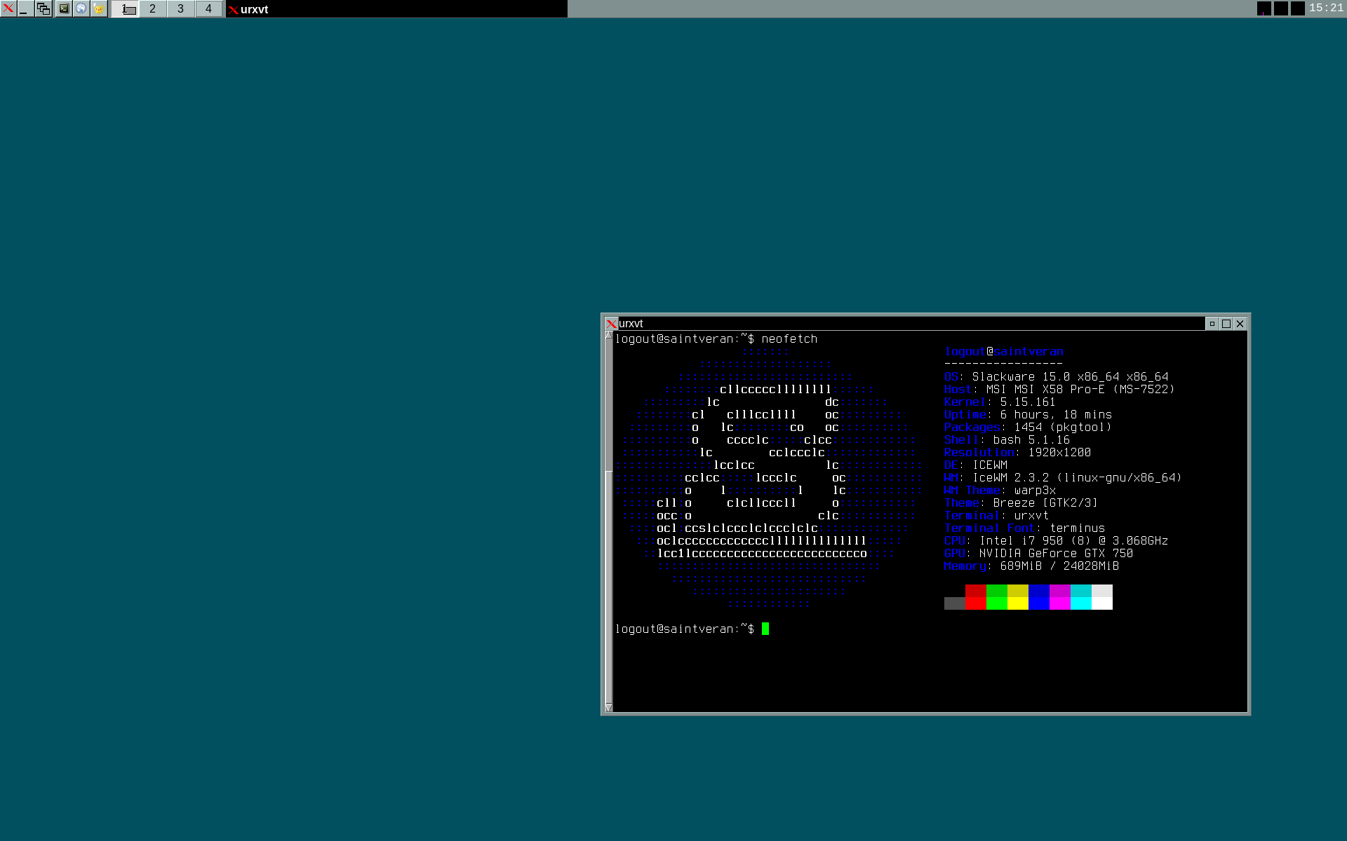Click the urxvt window title bar
This screenshot has width=1347, height=841.
coord(912,324)
